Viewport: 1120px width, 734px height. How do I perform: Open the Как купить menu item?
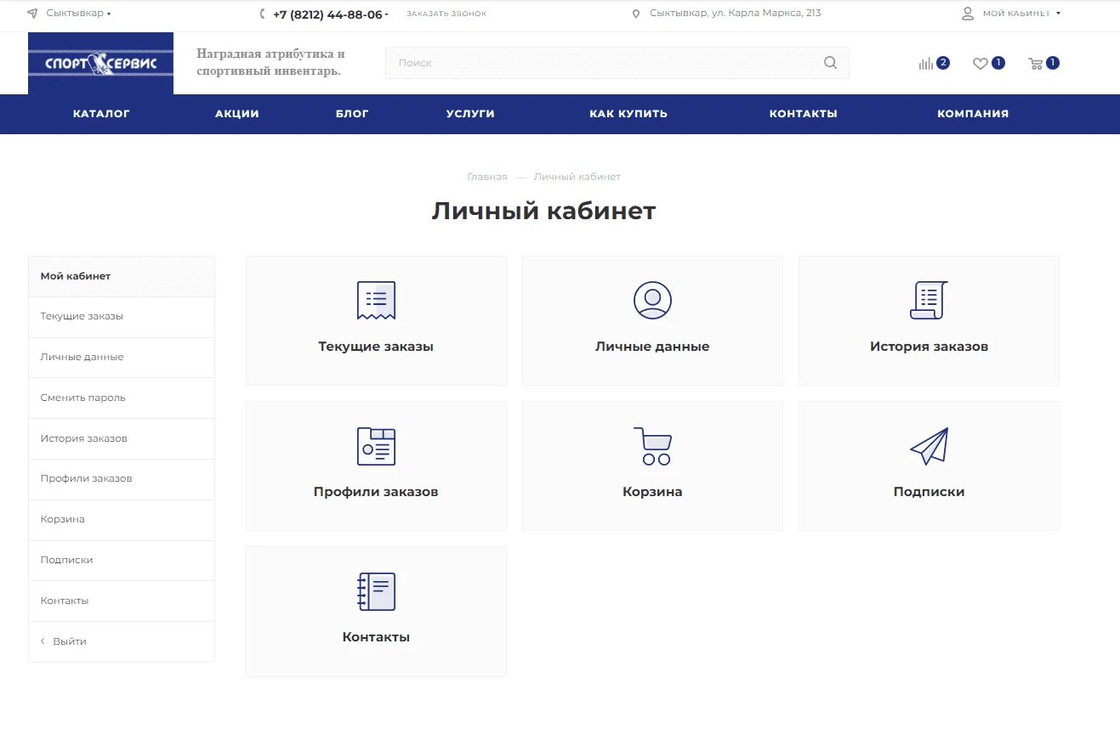(x=628, y=114)
